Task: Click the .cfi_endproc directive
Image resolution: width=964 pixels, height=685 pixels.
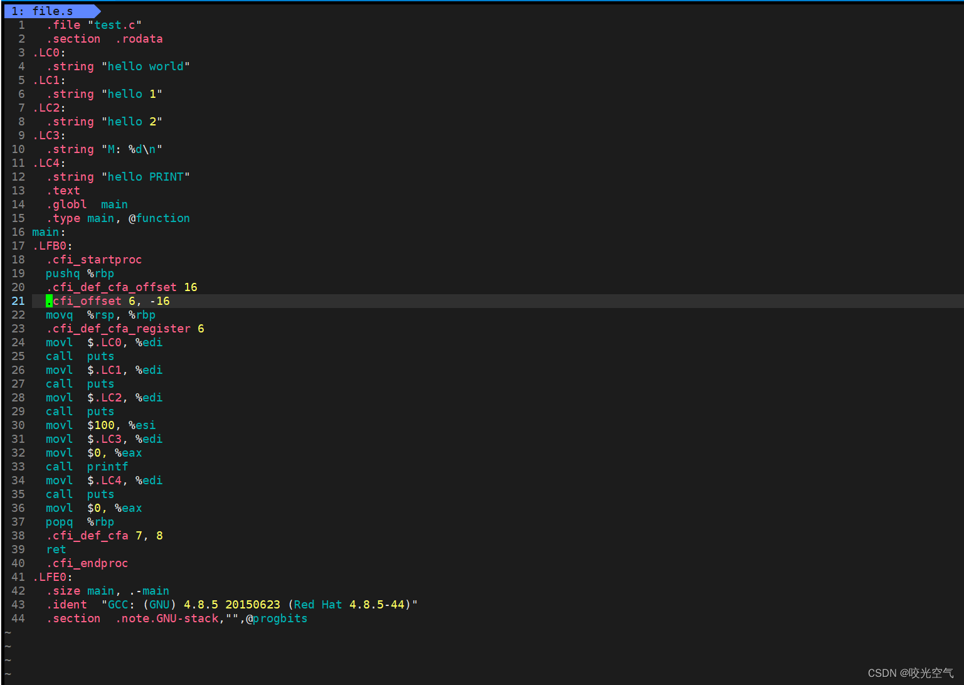Action: (87, 563)
